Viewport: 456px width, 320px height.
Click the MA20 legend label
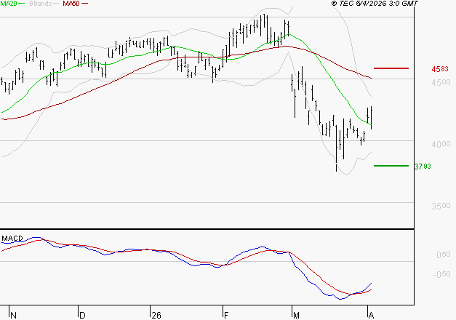(9, 4)
